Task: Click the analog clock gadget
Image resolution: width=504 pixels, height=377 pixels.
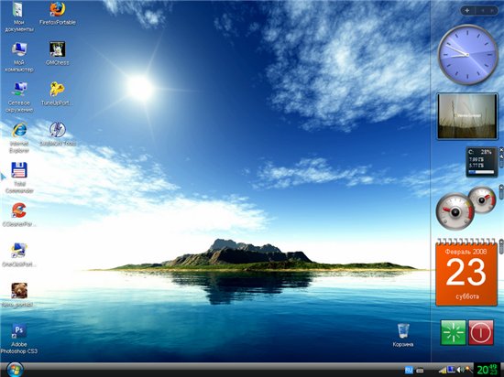Action: click(467, 55)
